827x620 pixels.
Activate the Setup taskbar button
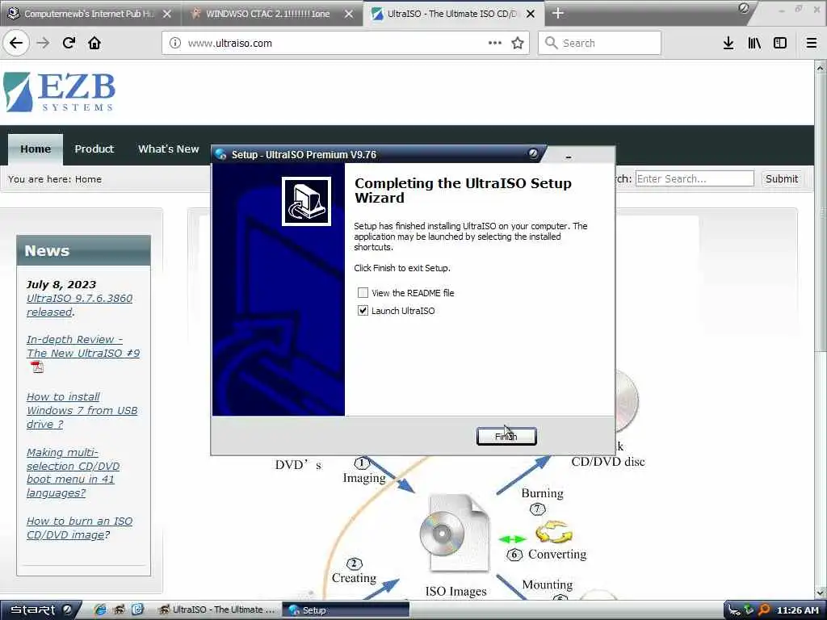click(x=346, y=610)
